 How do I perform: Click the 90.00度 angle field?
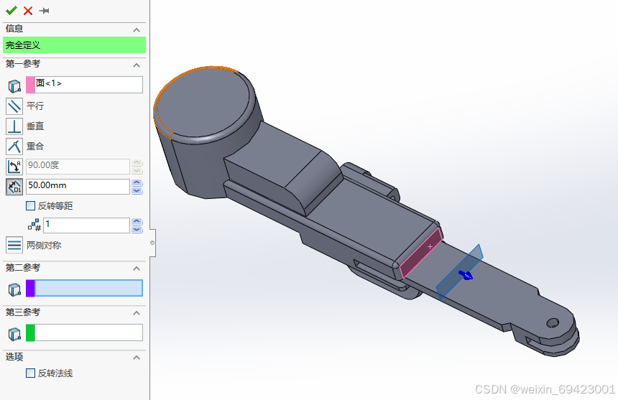pyautogui.click(x=78, y=166)
